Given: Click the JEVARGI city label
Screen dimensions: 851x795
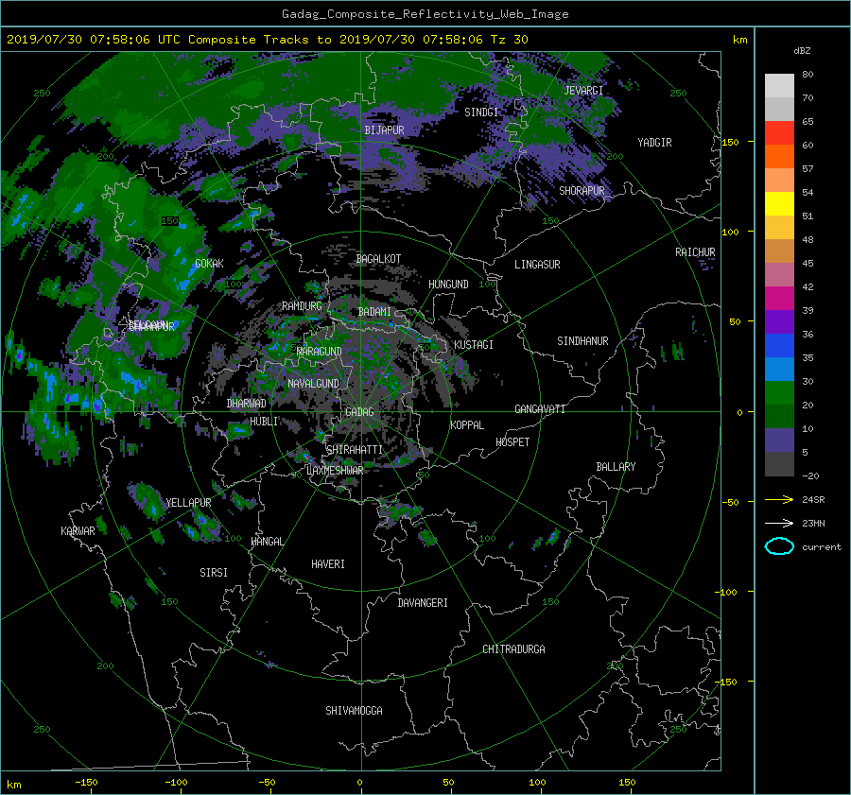Looking at the screenshot, I should (x=584, y=91).
